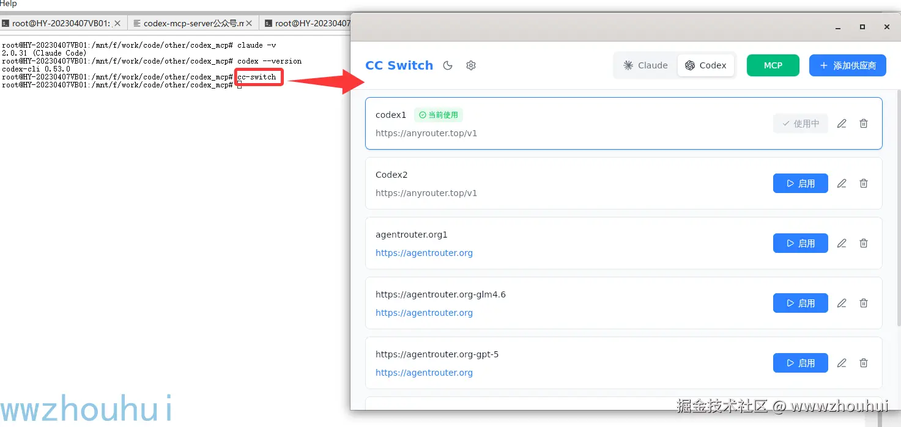Image resolution: width=901 pixels, height=427 pixels.
Task: Edit the codex1 provider
Action: [842, 123]
